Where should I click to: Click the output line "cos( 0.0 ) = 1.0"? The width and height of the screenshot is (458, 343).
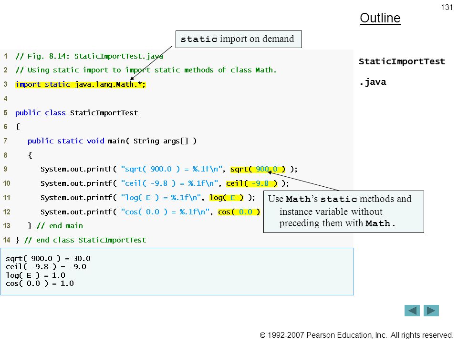(x=40, y=283)
